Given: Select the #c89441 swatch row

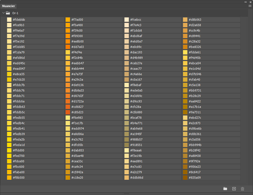Looking at the screenshot, I should coord(211,36).
